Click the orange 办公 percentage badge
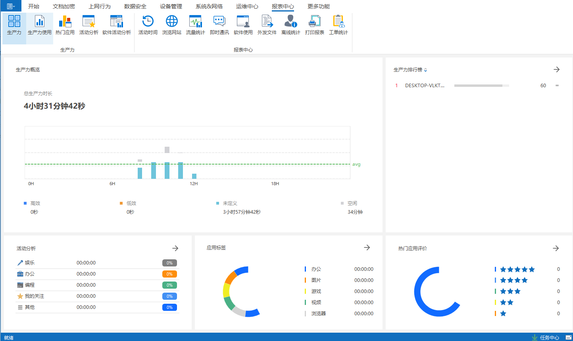 [x=169, y=274]
